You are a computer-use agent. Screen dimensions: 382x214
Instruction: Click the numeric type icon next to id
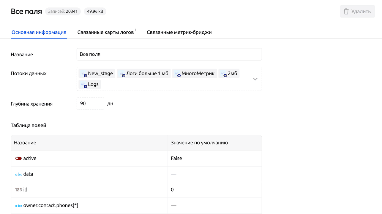[18, 190]
